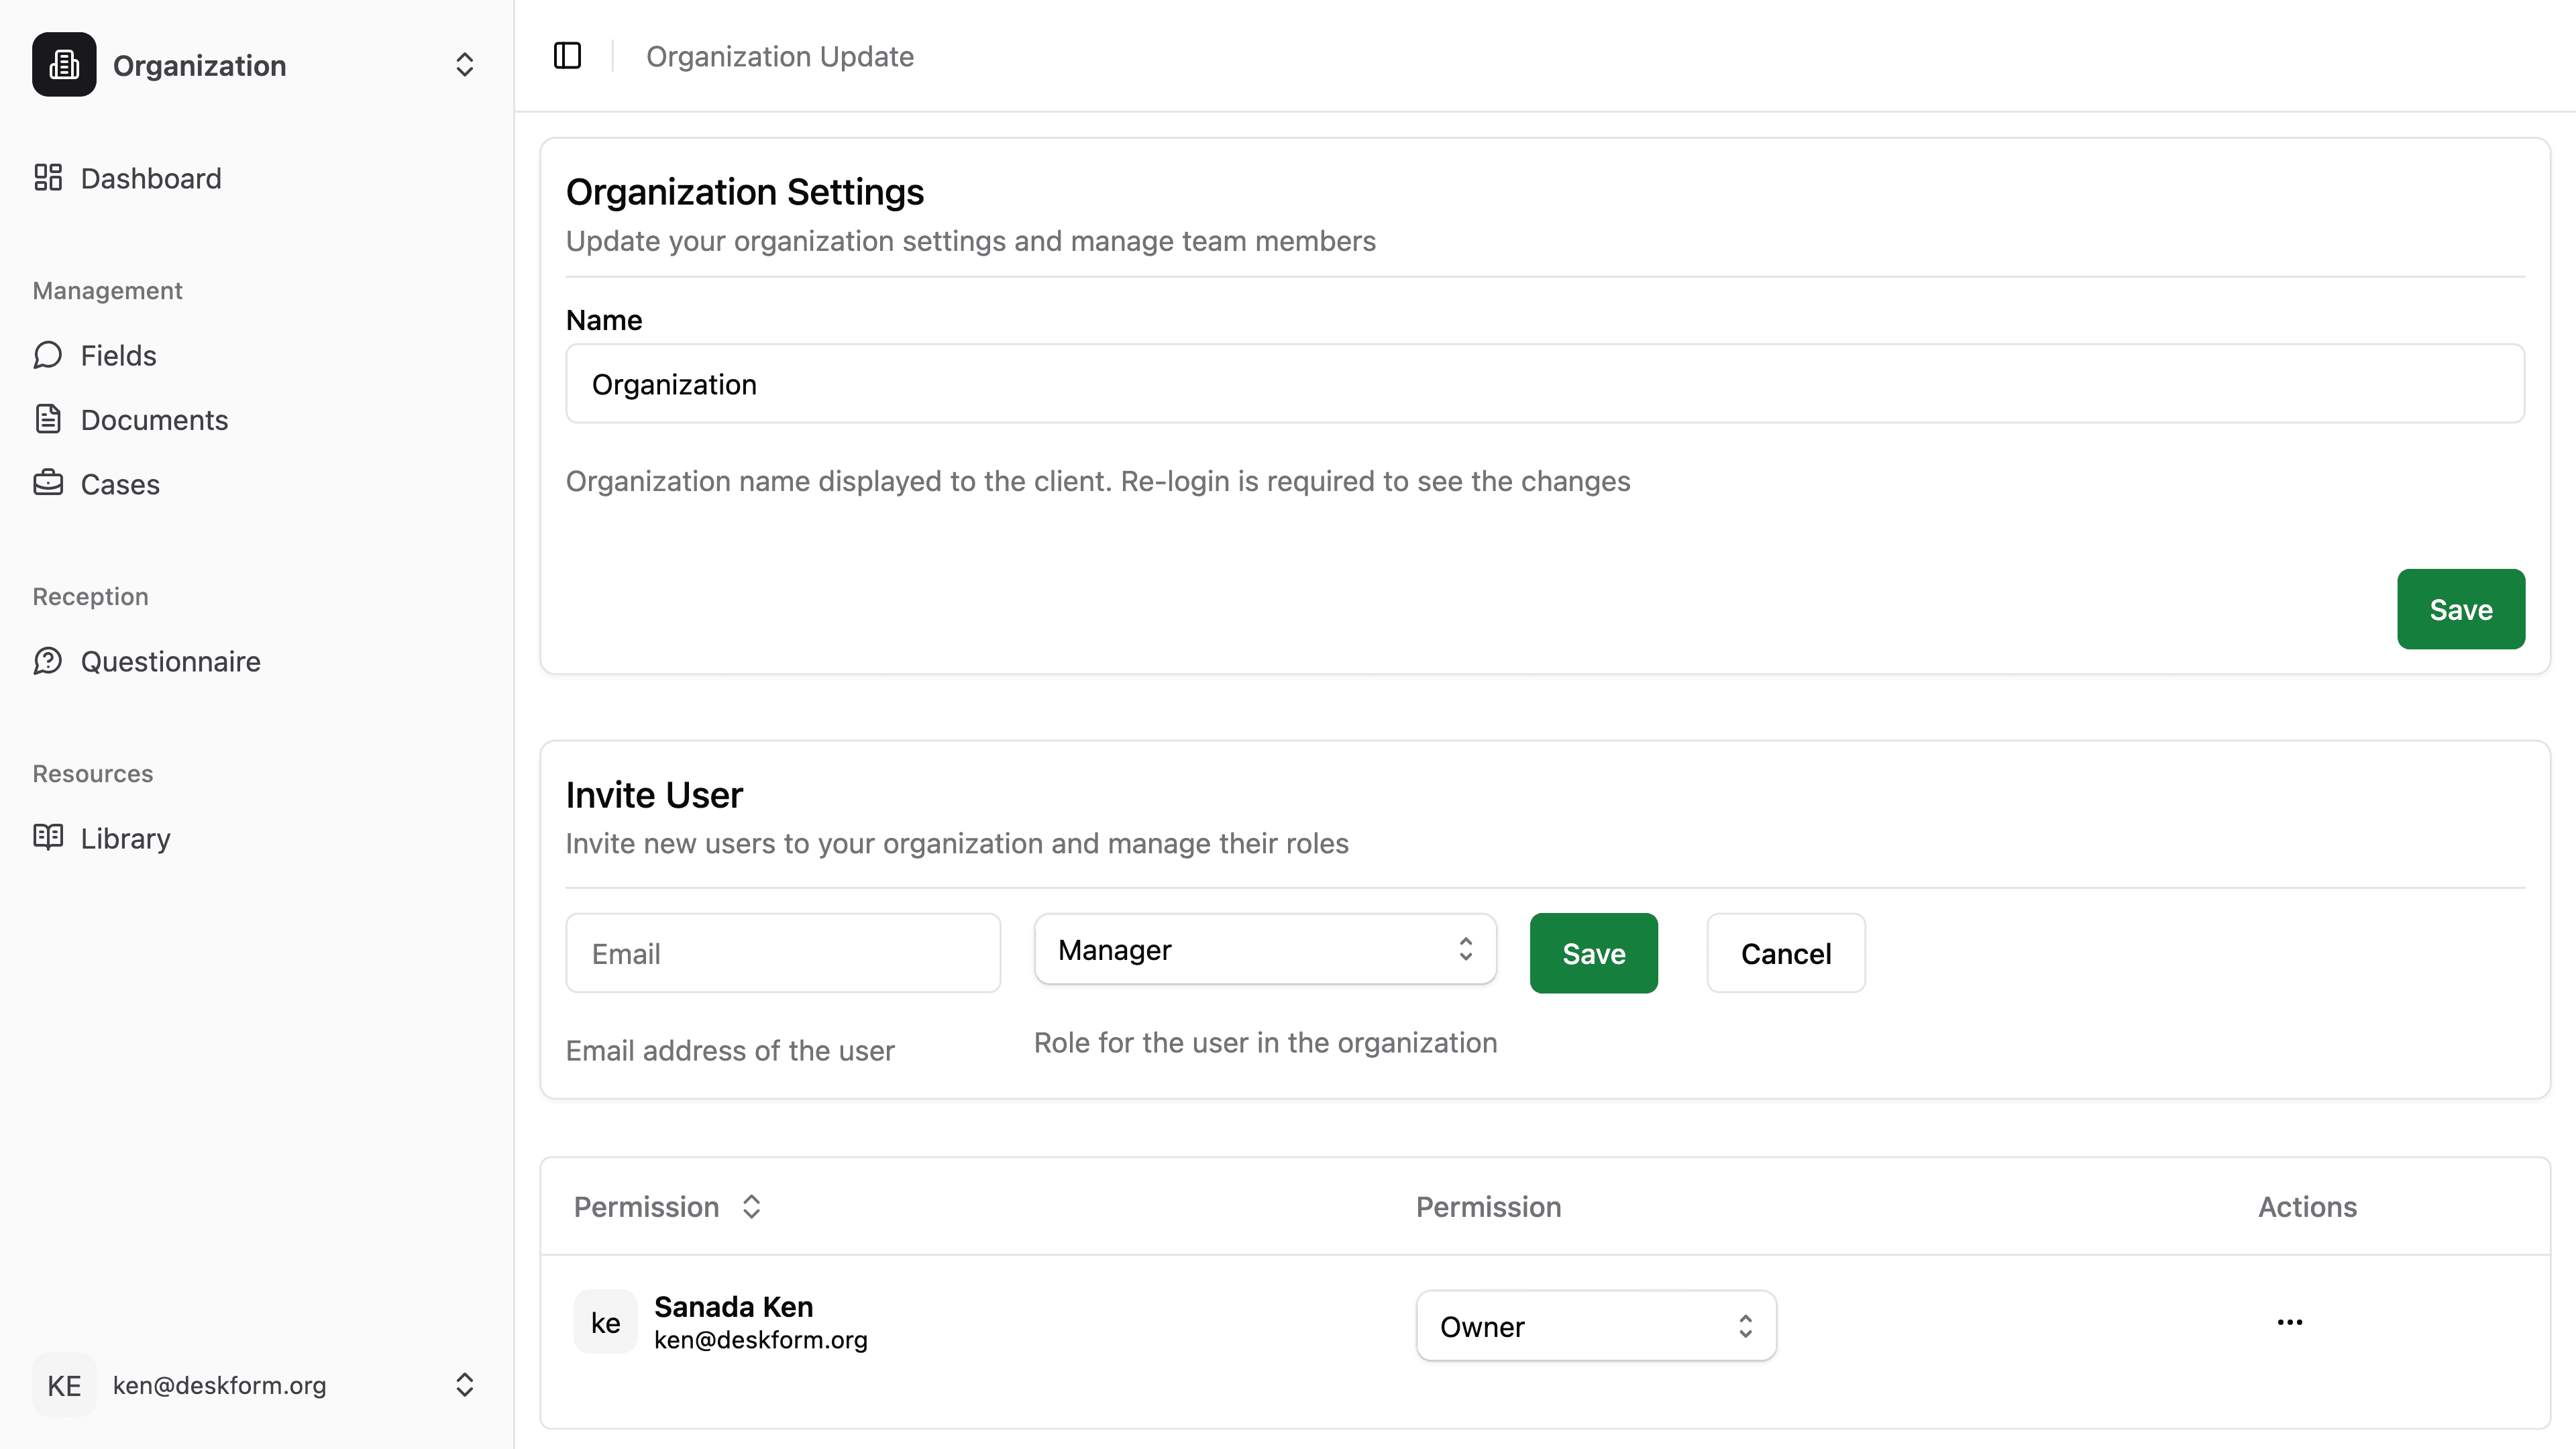Image resolution: width=2576 pixels, height=1449 pixels.
Task: Click the Email input field
Action: point(782,953)
